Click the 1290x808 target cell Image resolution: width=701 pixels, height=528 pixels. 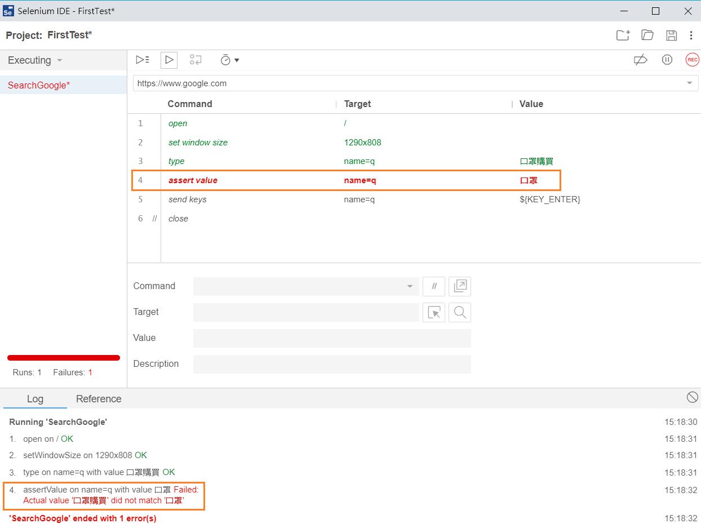coord(362,143)
